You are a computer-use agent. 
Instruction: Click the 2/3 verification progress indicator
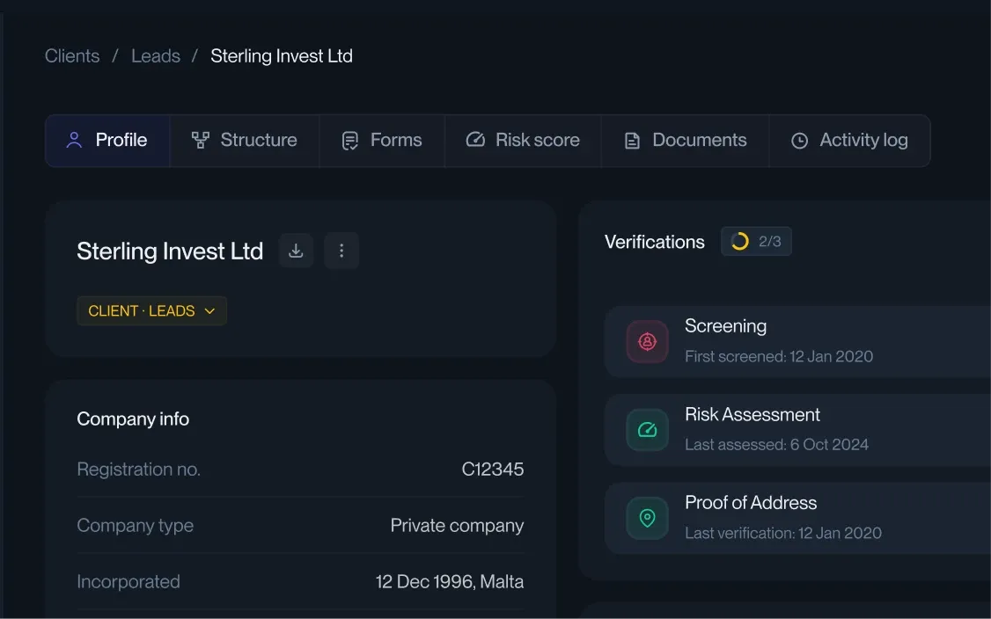pos(756,241)
